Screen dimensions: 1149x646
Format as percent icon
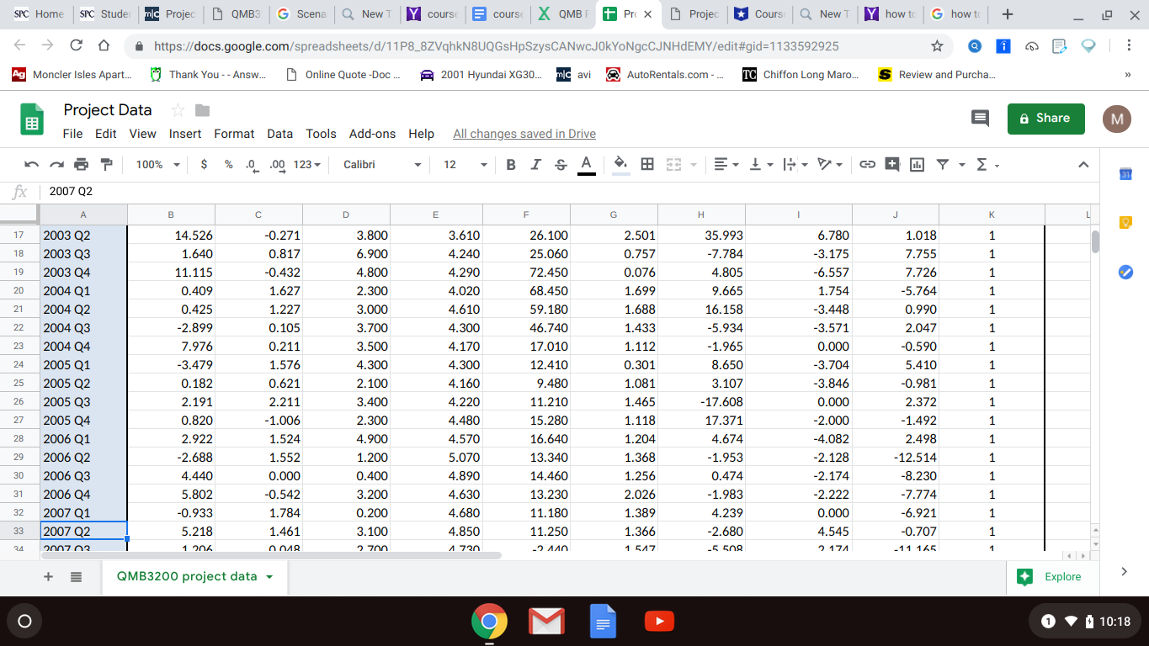click(228, 165)
